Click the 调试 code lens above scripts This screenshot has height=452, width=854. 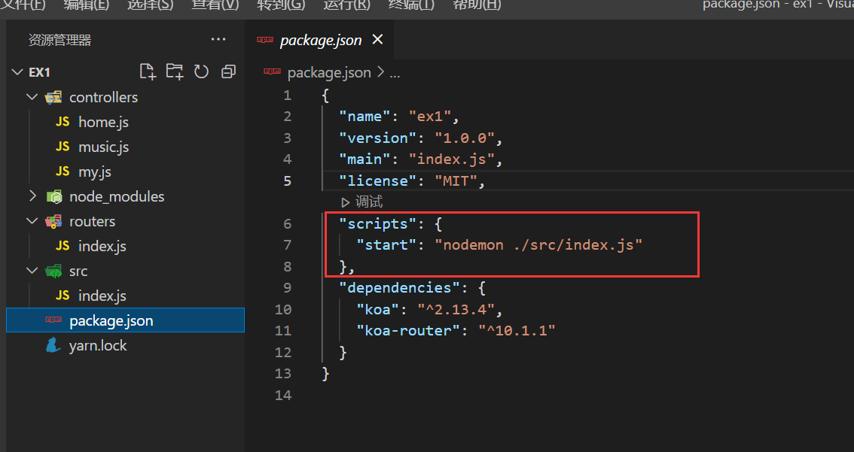(x=362, y=202)
